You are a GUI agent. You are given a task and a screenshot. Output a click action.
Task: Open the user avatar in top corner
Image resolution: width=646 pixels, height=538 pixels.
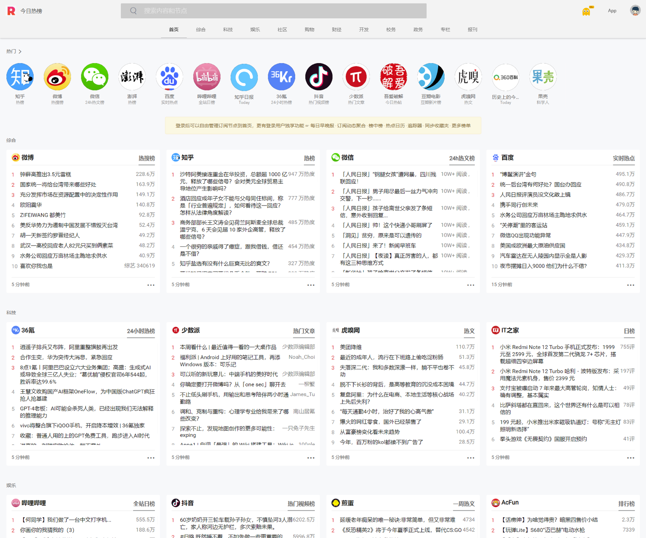pyautogui.click(x=635, y=10)
